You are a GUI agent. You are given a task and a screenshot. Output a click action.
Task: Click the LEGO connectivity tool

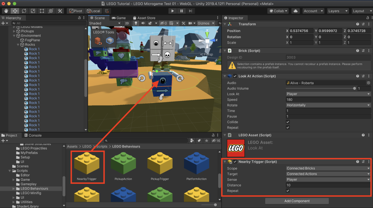pos(110,41)
